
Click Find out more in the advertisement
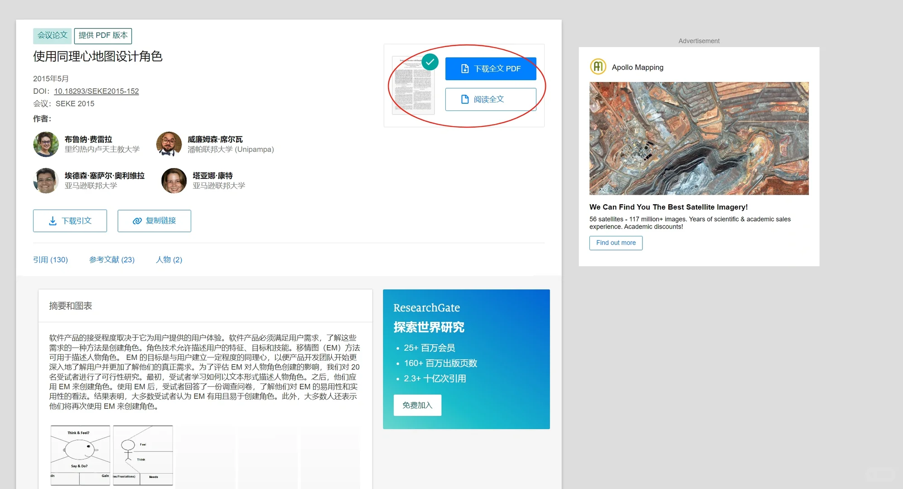point(615,243)
